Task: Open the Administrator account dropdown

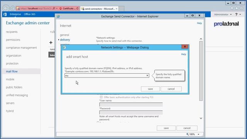Action: (223, 14)
